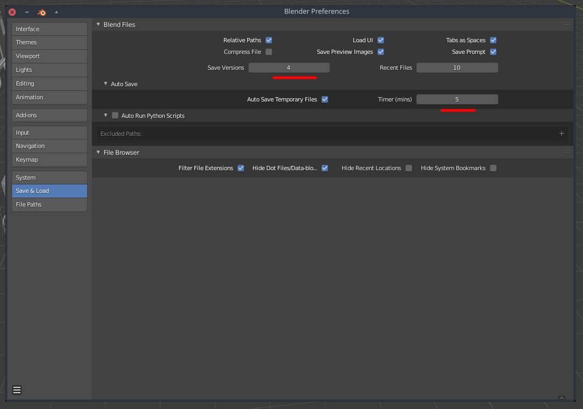
Task: Toggle Tabs as Spaces checkbox
Action: click(x=493, y=40)
